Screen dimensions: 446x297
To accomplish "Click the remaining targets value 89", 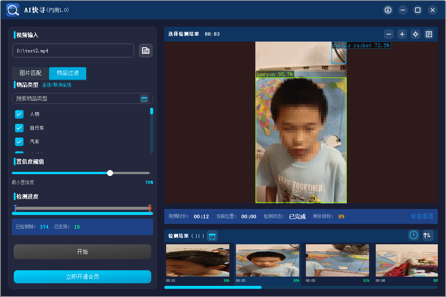I will click(341, 216).
